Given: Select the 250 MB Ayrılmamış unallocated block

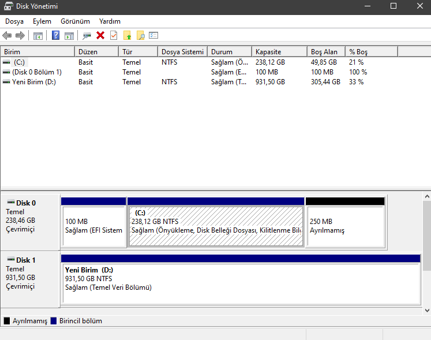Looking at the screenshot, I should coord(345,222).
